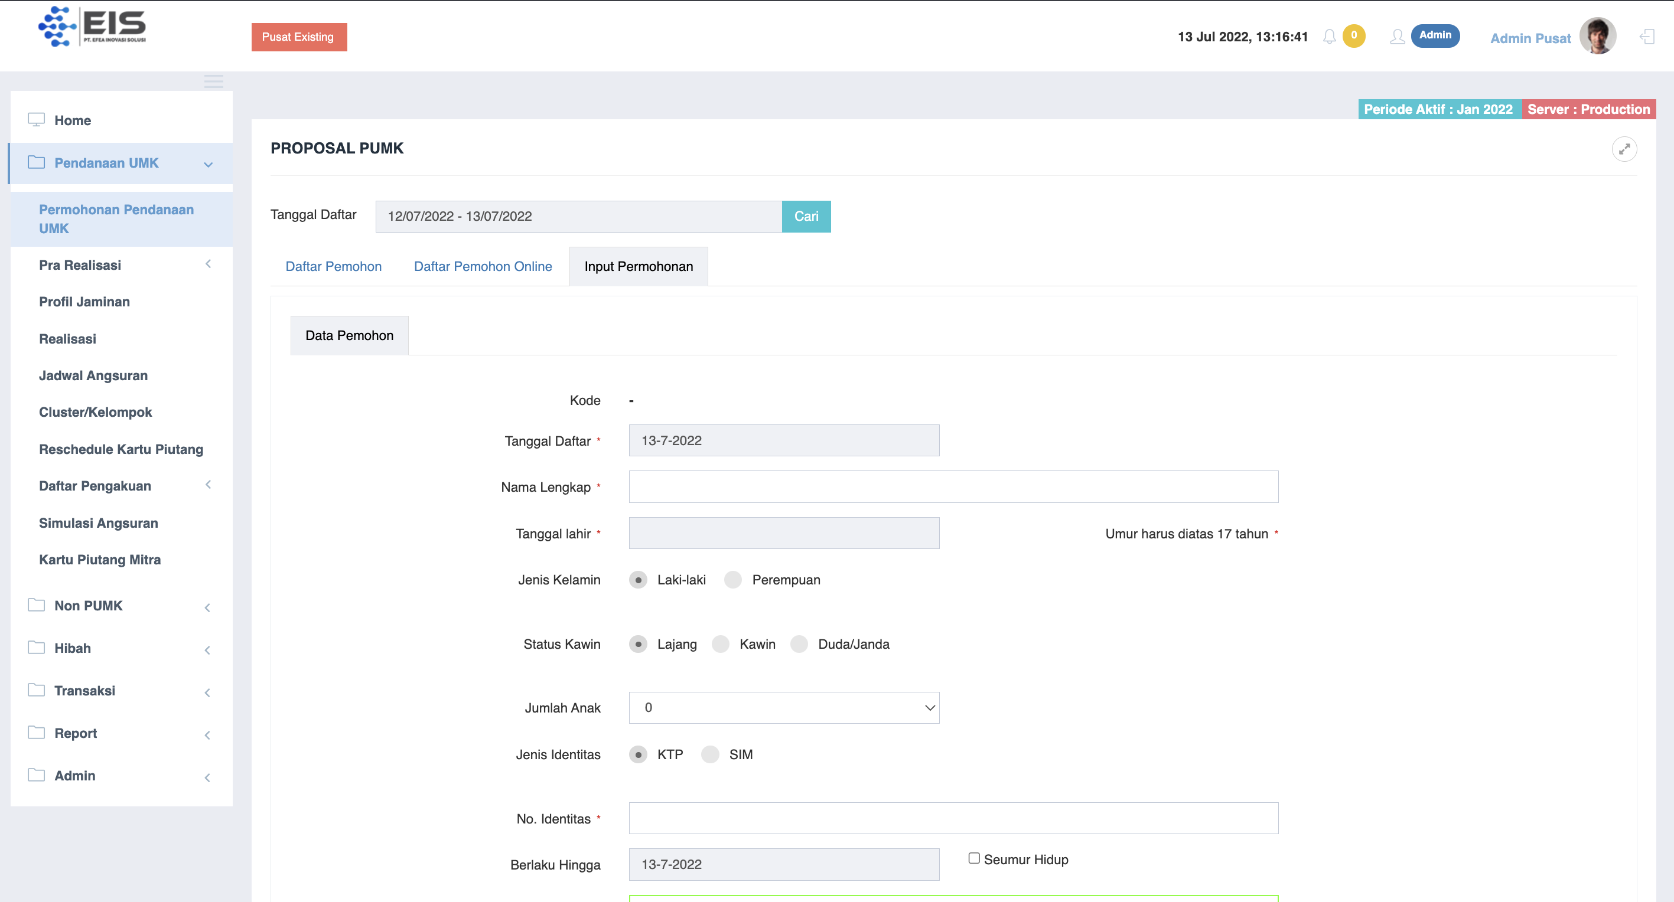Open Simulasi Angsuran sidebar link

point(98,523)
